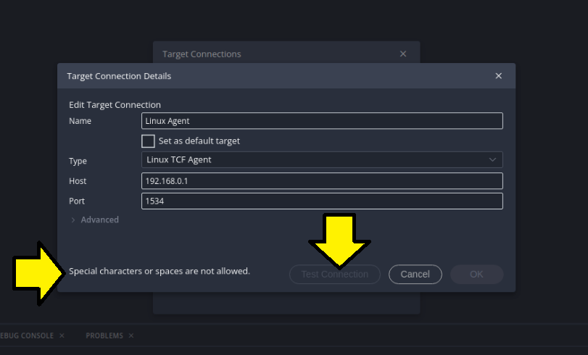Expand the Advanced settings section
Viewport: 588px width, 355px height.
[x=99, y=220]
